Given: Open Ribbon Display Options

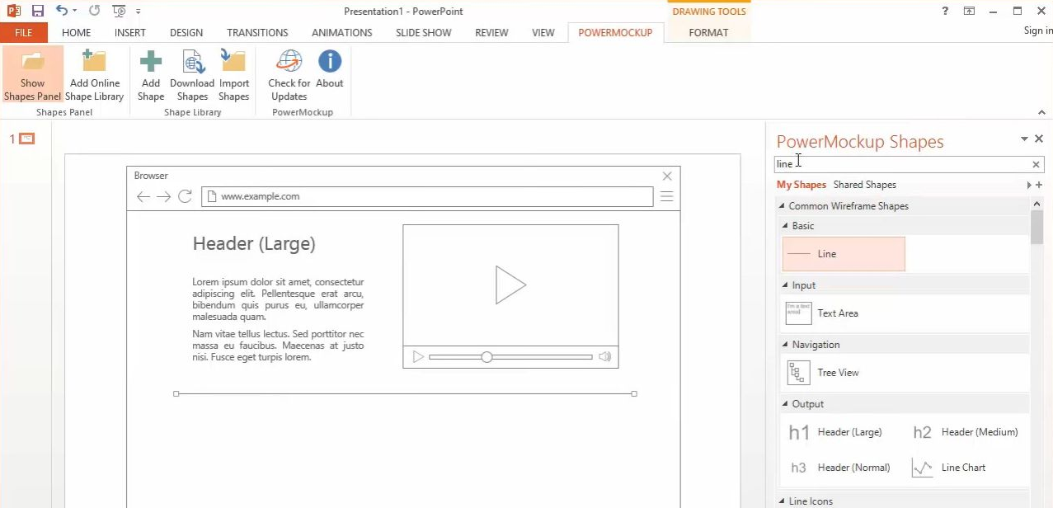Looking at the screenshot, I should pyautogui.click(x=969, y=11).
